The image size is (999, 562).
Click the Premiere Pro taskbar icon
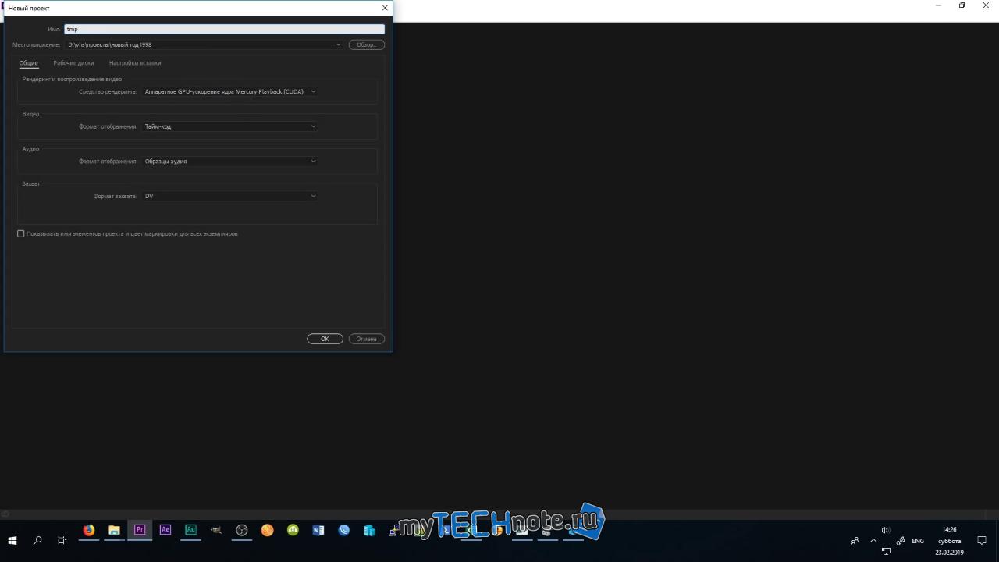[140, 530]
